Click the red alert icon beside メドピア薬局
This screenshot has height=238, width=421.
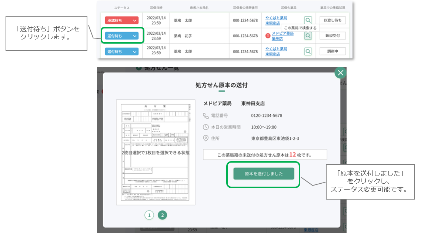click(x=268, y=35)
